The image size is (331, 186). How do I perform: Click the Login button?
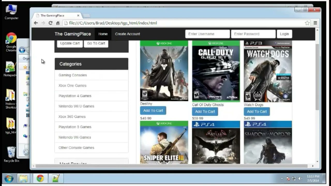[284, 34]
